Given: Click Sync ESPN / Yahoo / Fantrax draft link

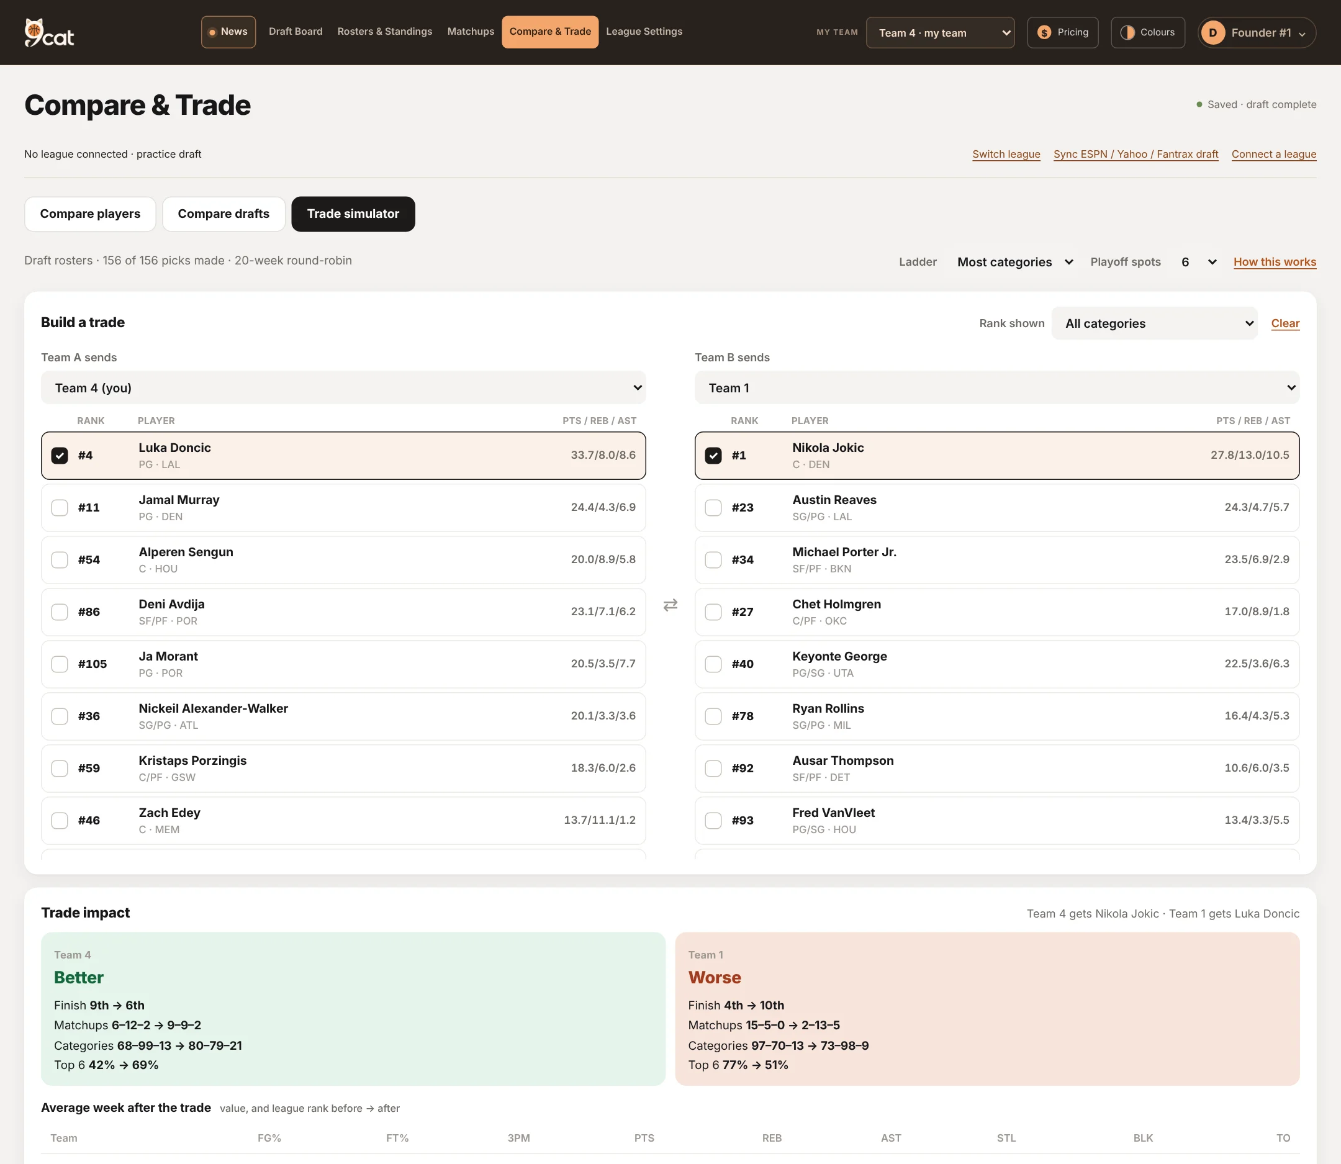Looking at the screenshot, I should click(1136, 154).
